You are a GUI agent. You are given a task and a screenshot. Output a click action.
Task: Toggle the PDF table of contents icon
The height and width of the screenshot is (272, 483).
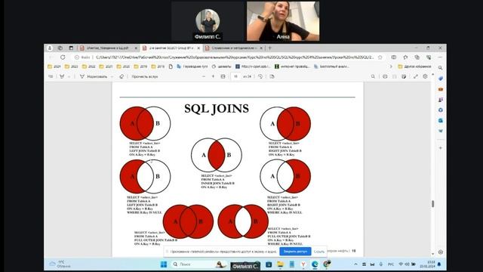coord(51,76)
